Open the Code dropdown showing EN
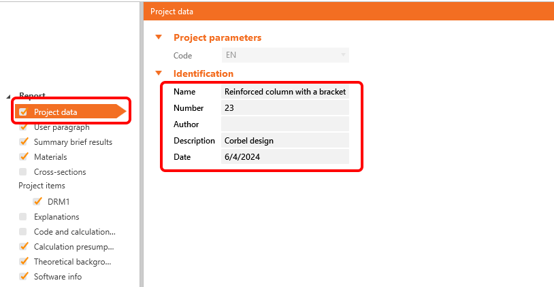 285,56
